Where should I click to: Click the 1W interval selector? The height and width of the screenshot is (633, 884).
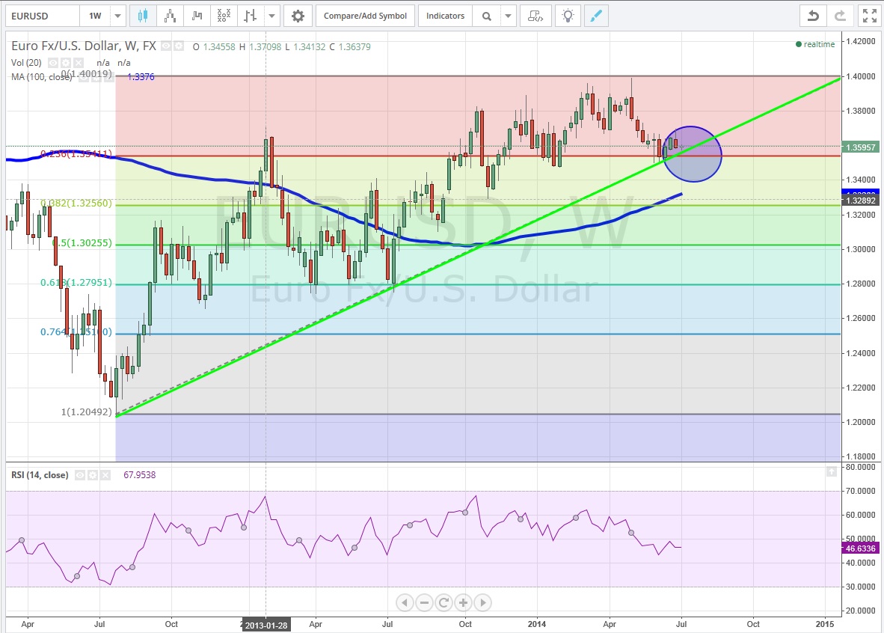pos(96,16)
